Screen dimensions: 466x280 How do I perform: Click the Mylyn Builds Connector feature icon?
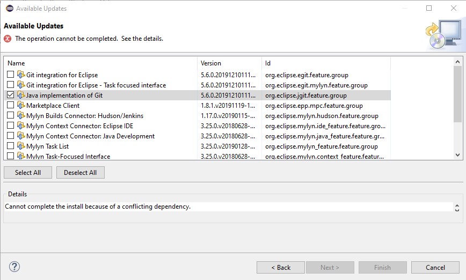(21, 115)
